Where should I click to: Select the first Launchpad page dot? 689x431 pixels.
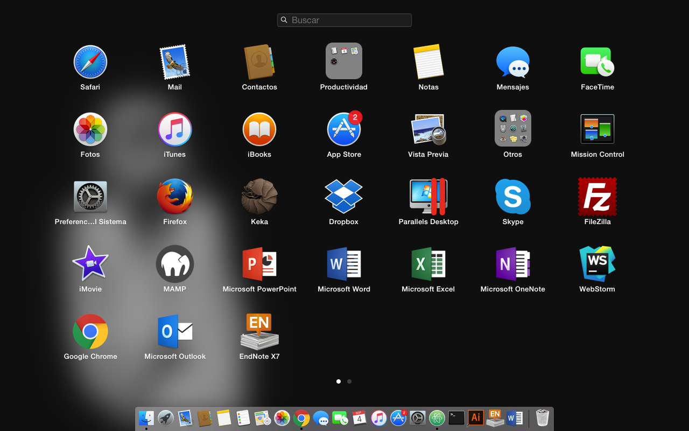tap(339, 381)
